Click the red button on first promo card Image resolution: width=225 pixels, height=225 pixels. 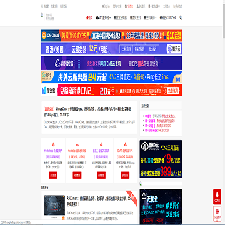point(53,175)
